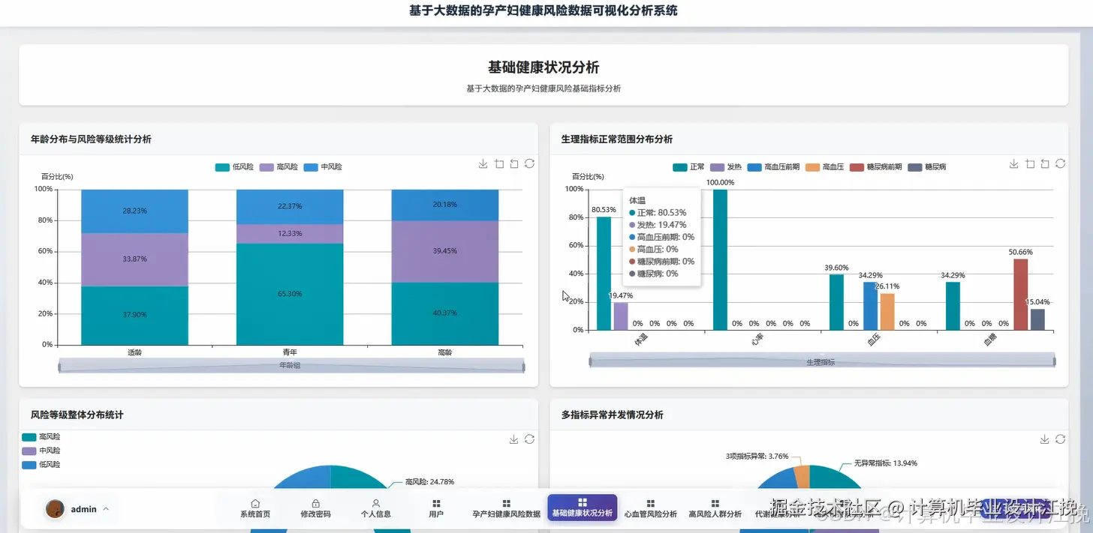Image resolution: width=1093 pixels, height=533 pixels.
Task: Click the 生理指标 zoom slider bar
Action: 822,361
